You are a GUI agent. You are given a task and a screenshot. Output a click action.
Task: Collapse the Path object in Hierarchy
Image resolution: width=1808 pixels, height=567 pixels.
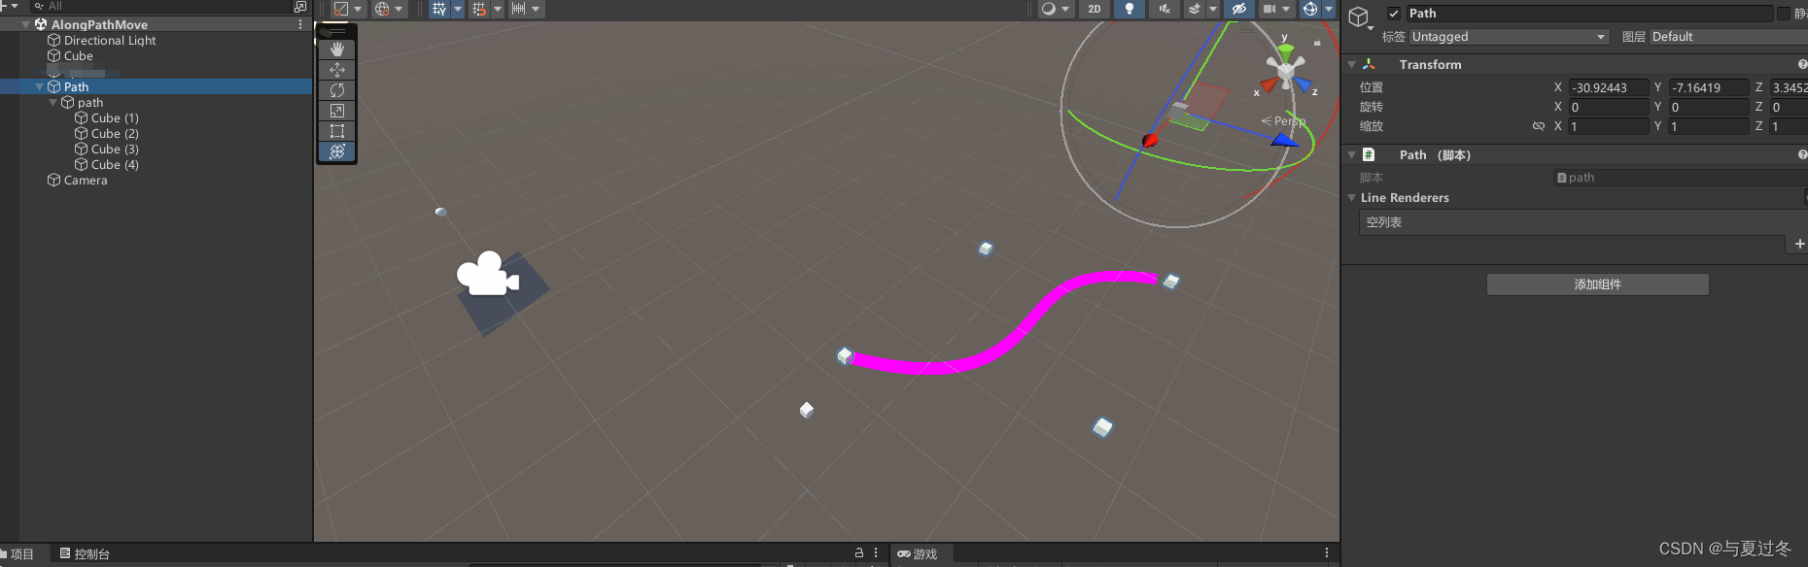pos(39,87)
